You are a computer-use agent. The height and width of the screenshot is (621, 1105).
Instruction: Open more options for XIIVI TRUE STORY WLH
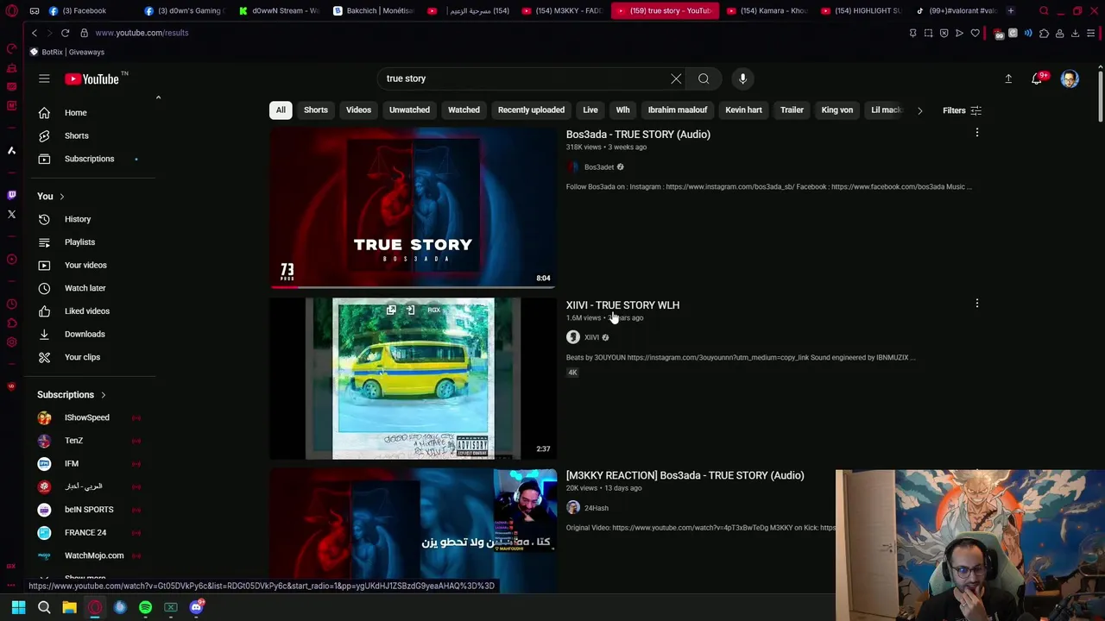point(977,304)
